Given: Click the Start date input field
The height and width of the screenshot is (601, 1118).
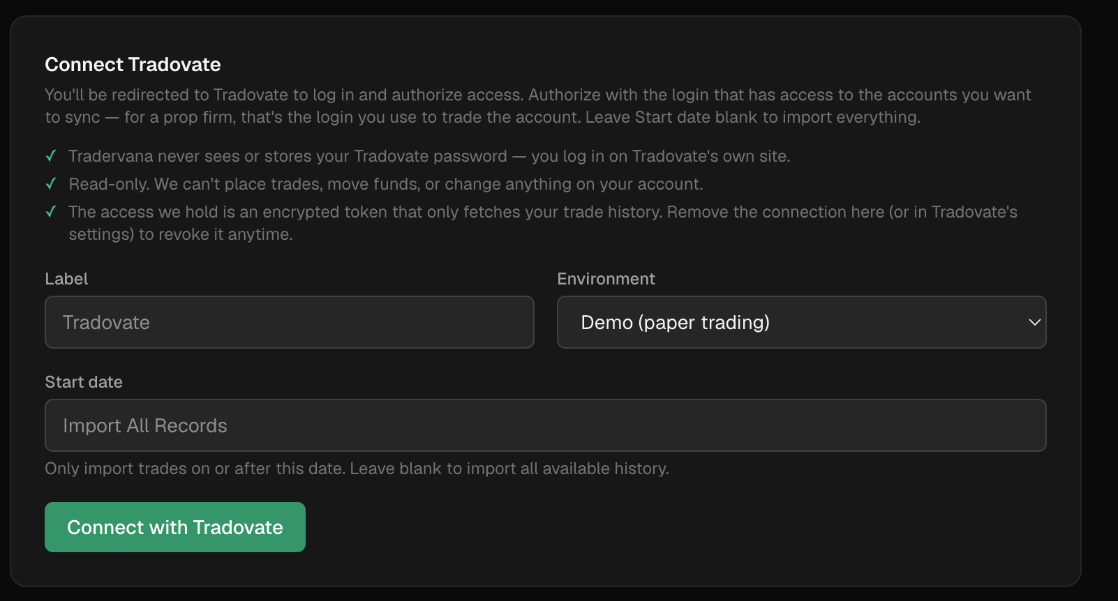Looking at the screenshot, I should (546, 425).
